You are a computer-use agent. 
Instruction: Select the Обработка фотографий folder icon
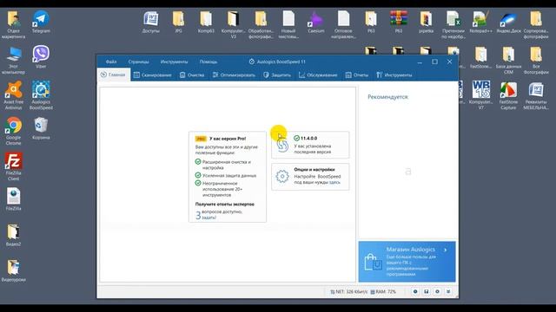point(261,24)
